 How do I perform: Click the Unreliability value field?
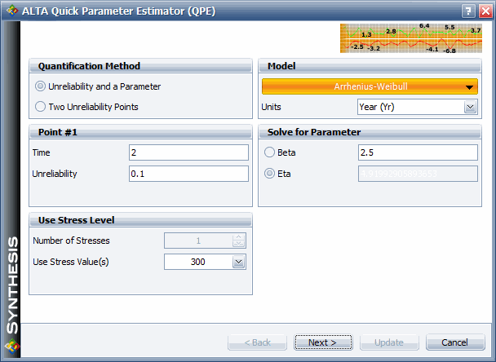click(188, 174)
